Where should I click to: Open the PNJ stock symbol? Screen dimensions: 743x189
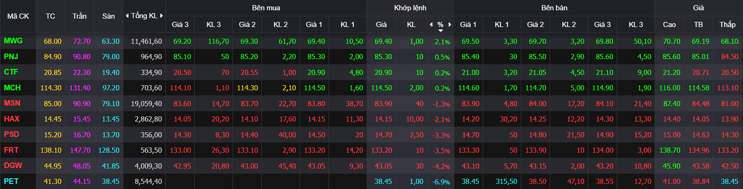pos(11,57)
